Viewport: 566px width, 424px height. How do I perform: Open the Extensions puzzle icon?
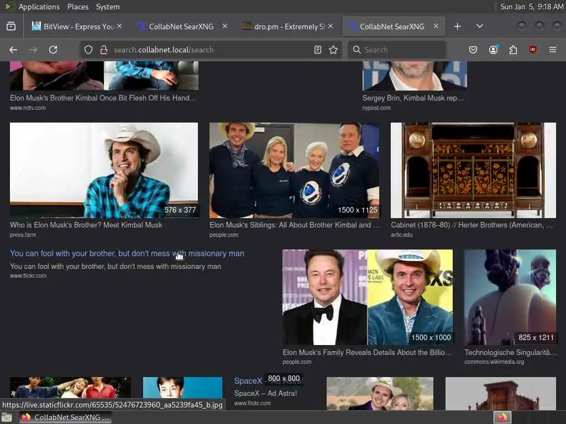pyautogui.click(x=513, y=50)
